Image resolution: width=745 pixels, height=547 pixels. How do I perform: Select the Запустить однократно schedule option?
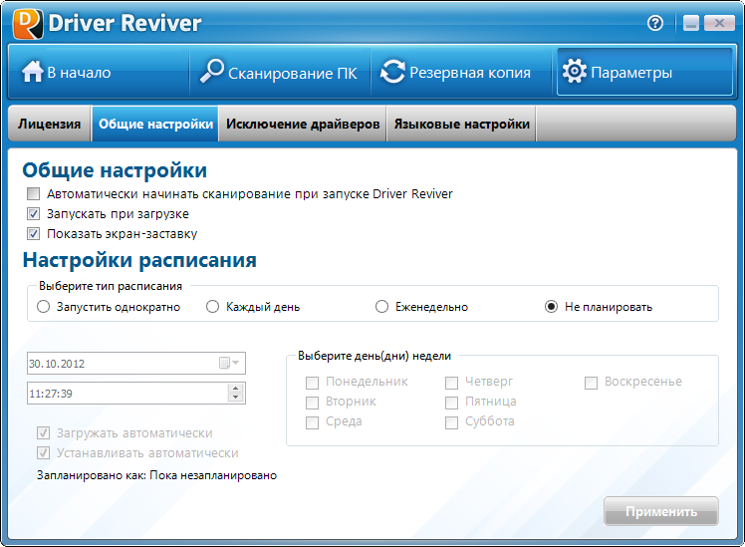point(43,307)
